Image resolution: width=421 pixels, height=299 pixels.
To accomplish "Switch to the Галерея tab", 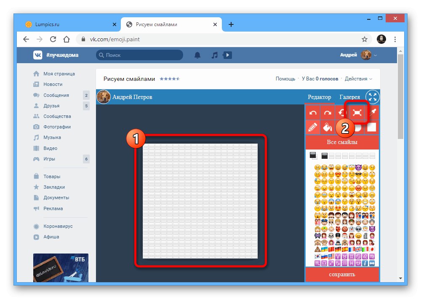I will [x=349, y=97].
